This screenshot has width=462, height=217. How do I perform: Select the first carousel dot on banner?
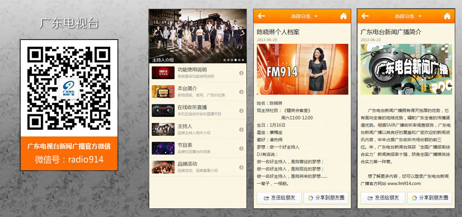(225, 60)
